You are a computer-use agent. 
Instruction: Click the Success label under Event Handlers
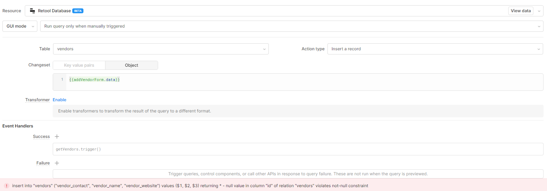41,137
